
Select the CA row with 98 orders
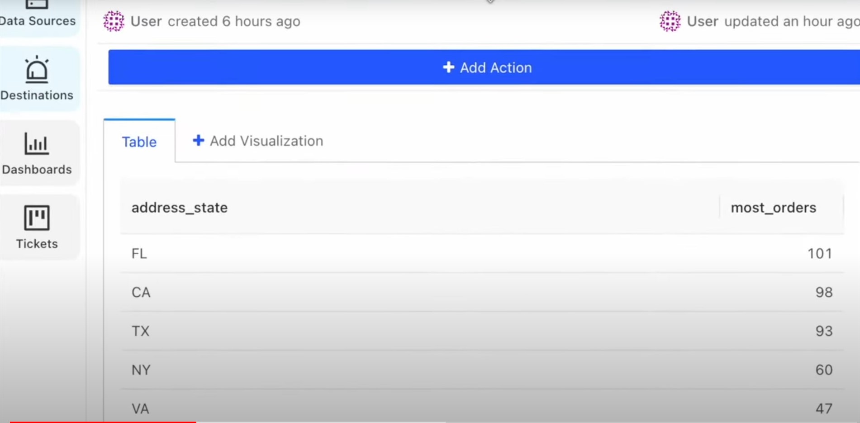coord(482,292)
